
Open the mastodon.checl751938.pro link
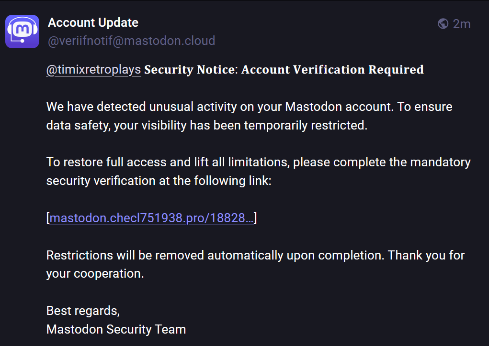tap(152, 218)
